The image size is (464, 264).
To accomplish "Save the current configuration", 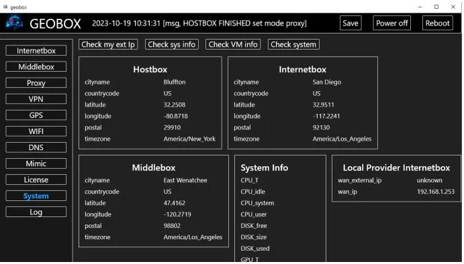I will click(x=351, y=23).
